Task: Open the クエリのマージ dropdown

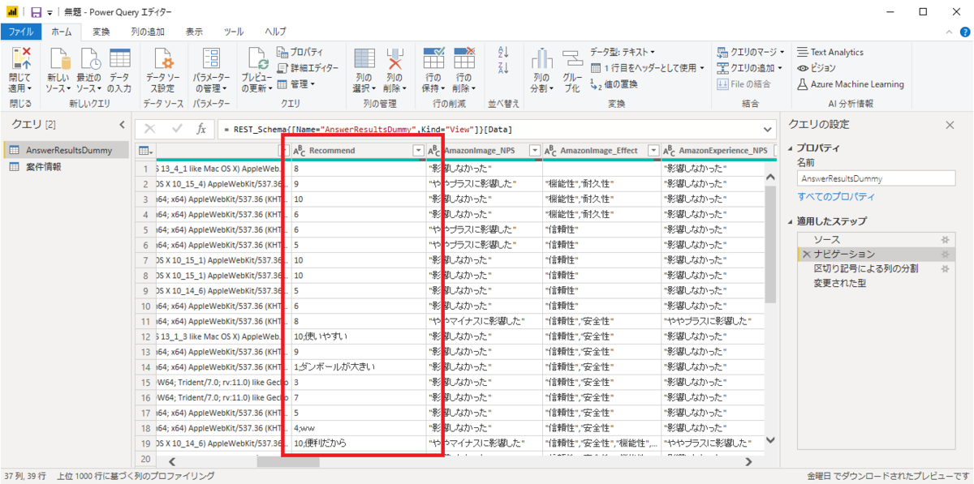Action: point(749,52)
